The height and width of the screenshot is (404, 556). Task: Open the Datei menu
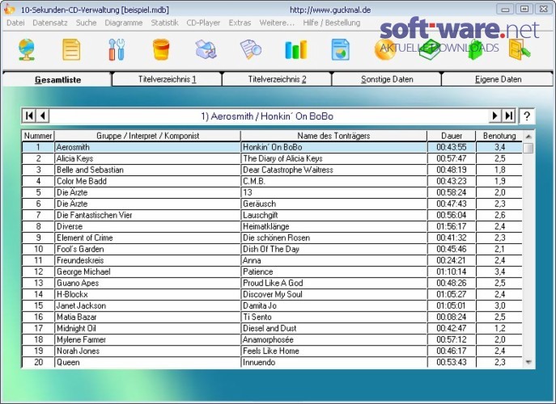coord(15,23)
